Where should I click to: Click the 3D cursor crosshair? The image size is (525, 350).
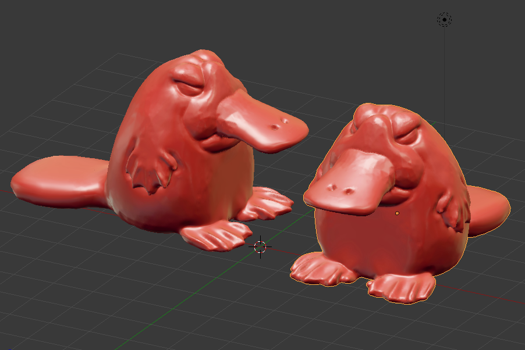tap(260, 247)
